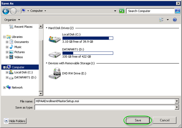
Task: Select the Videos library
Action: pyautogui.click(x=19, y=57)
